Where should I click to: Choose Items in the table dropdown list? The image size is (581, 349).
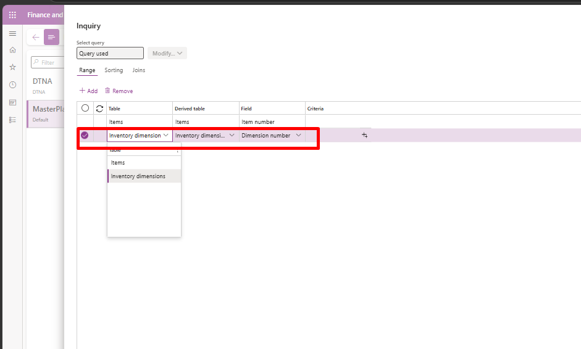(x=144, y=163)
